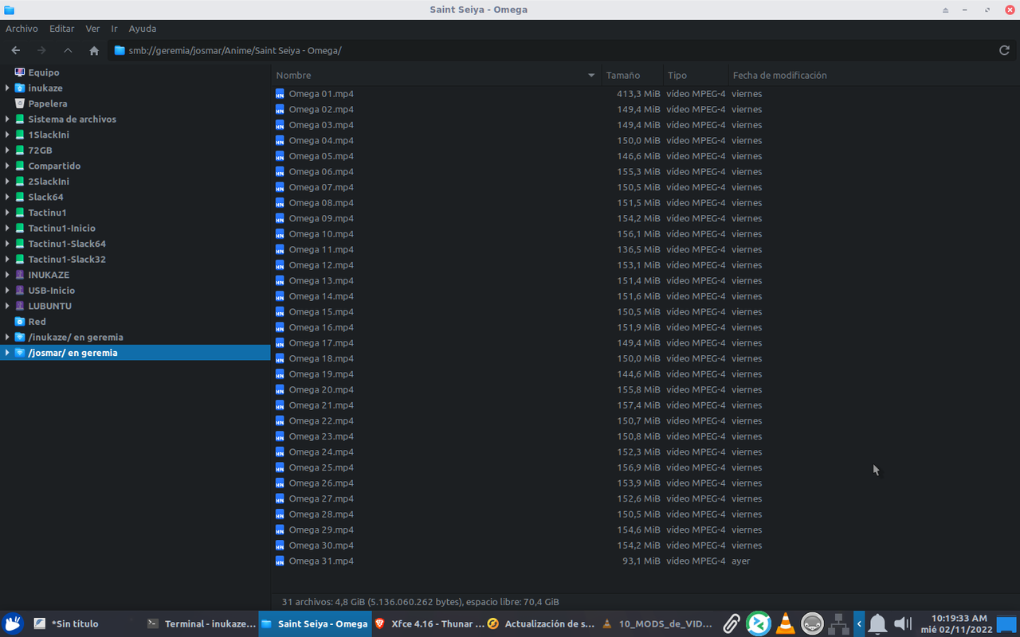Viewport: 1020px width, 637px height.
Task: Expand the /inukaze/ en geremia node
Action: coord(7,338)
